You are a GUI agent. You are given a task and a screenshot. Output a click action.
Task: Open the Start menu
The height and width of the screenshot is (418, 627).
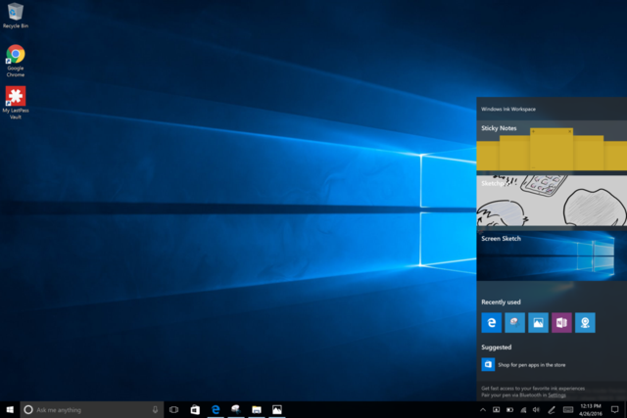[x=9, y=409]
